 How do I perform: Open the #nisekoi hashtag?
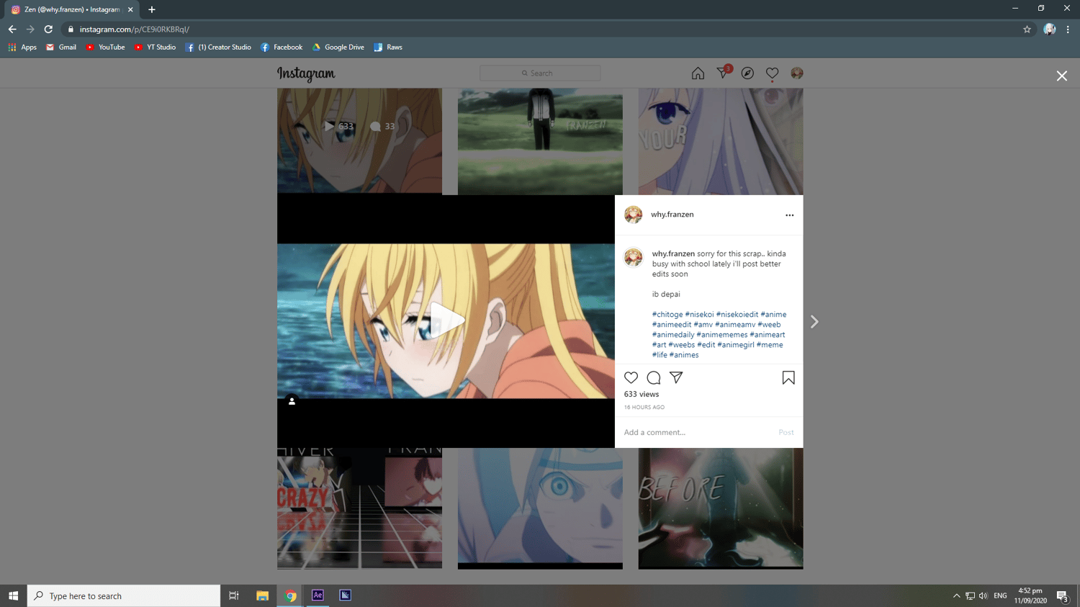[x=699, y=315]
